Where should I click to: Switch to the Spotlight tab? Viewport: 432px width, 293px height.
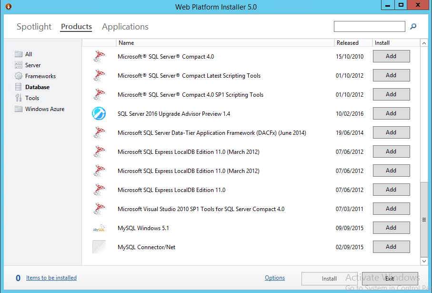pyautogui.click(x=34, y=27)
